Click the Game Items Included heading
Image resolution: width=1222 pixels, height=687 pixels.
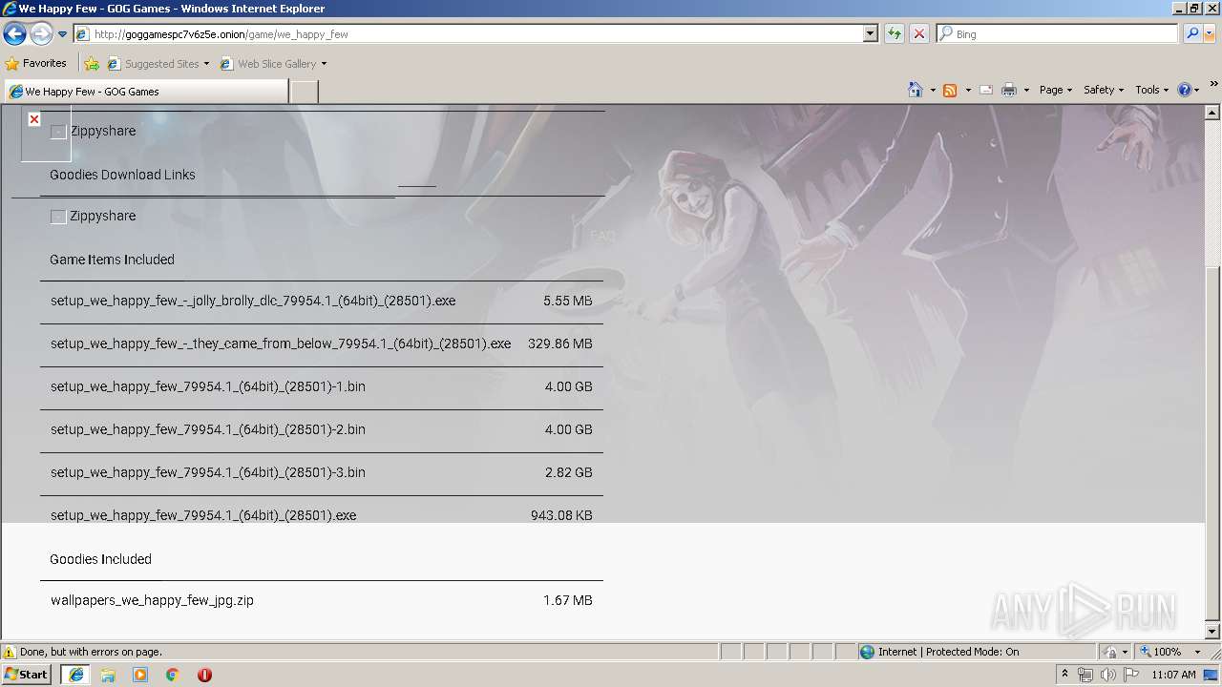112,260
